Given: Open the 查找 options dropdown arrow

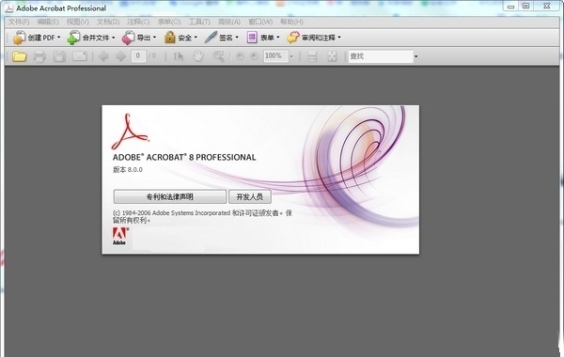Looking at the screenshot, I should [x=415, y=56].
